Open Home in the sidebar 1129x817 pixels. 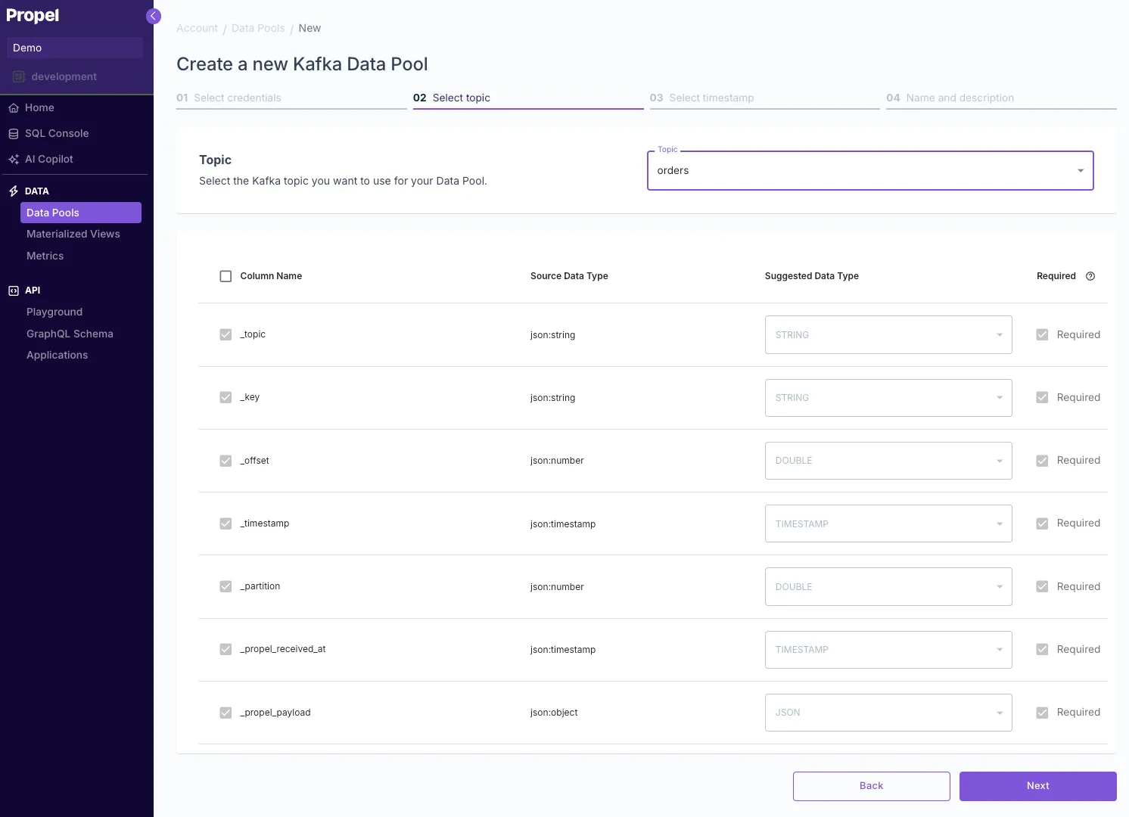click(x=39, y=108)
